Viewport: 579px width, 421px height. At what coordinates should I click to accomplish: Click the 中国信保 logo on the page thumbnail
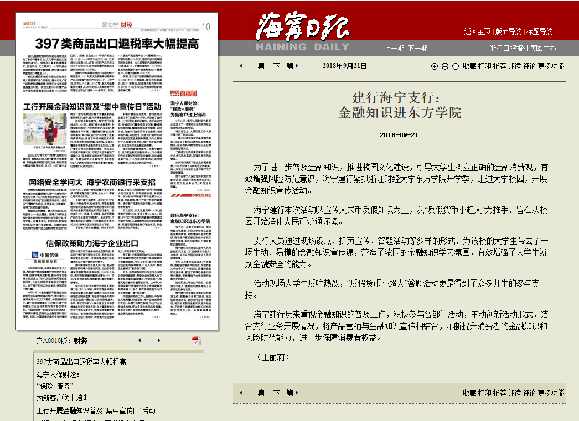pyautogui.click(x=45, y=255)
